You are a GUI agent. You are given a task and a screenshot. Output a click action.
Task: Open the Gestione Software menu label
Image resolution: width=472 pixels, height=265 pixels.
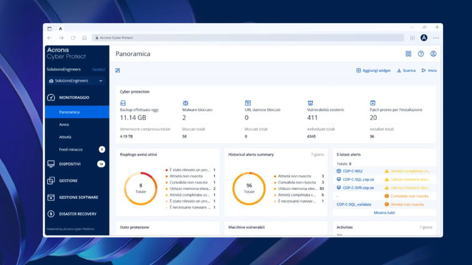[x=79, y=197]
